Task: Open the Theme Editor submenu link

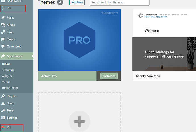Action: [10, 88]
